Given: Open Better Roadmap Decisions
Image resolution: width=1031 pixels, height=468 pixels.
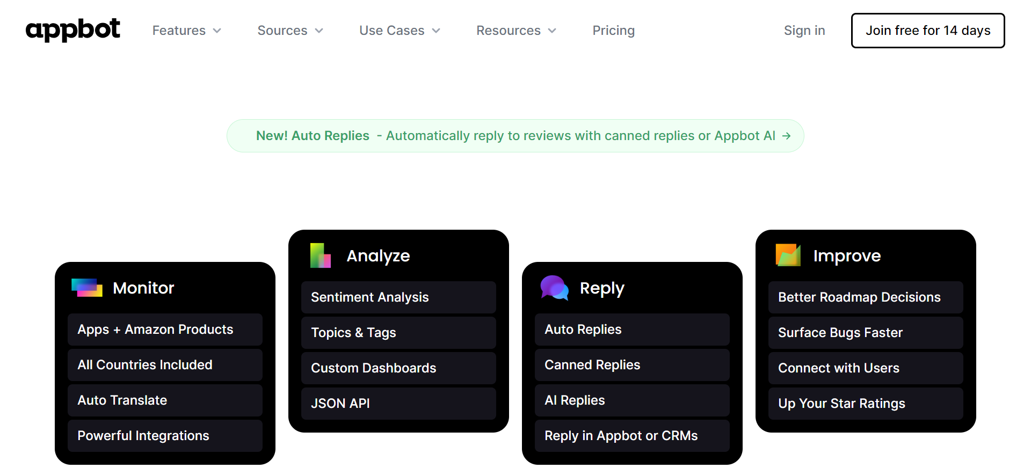Looking at the screenshot, I should (866, 297).
